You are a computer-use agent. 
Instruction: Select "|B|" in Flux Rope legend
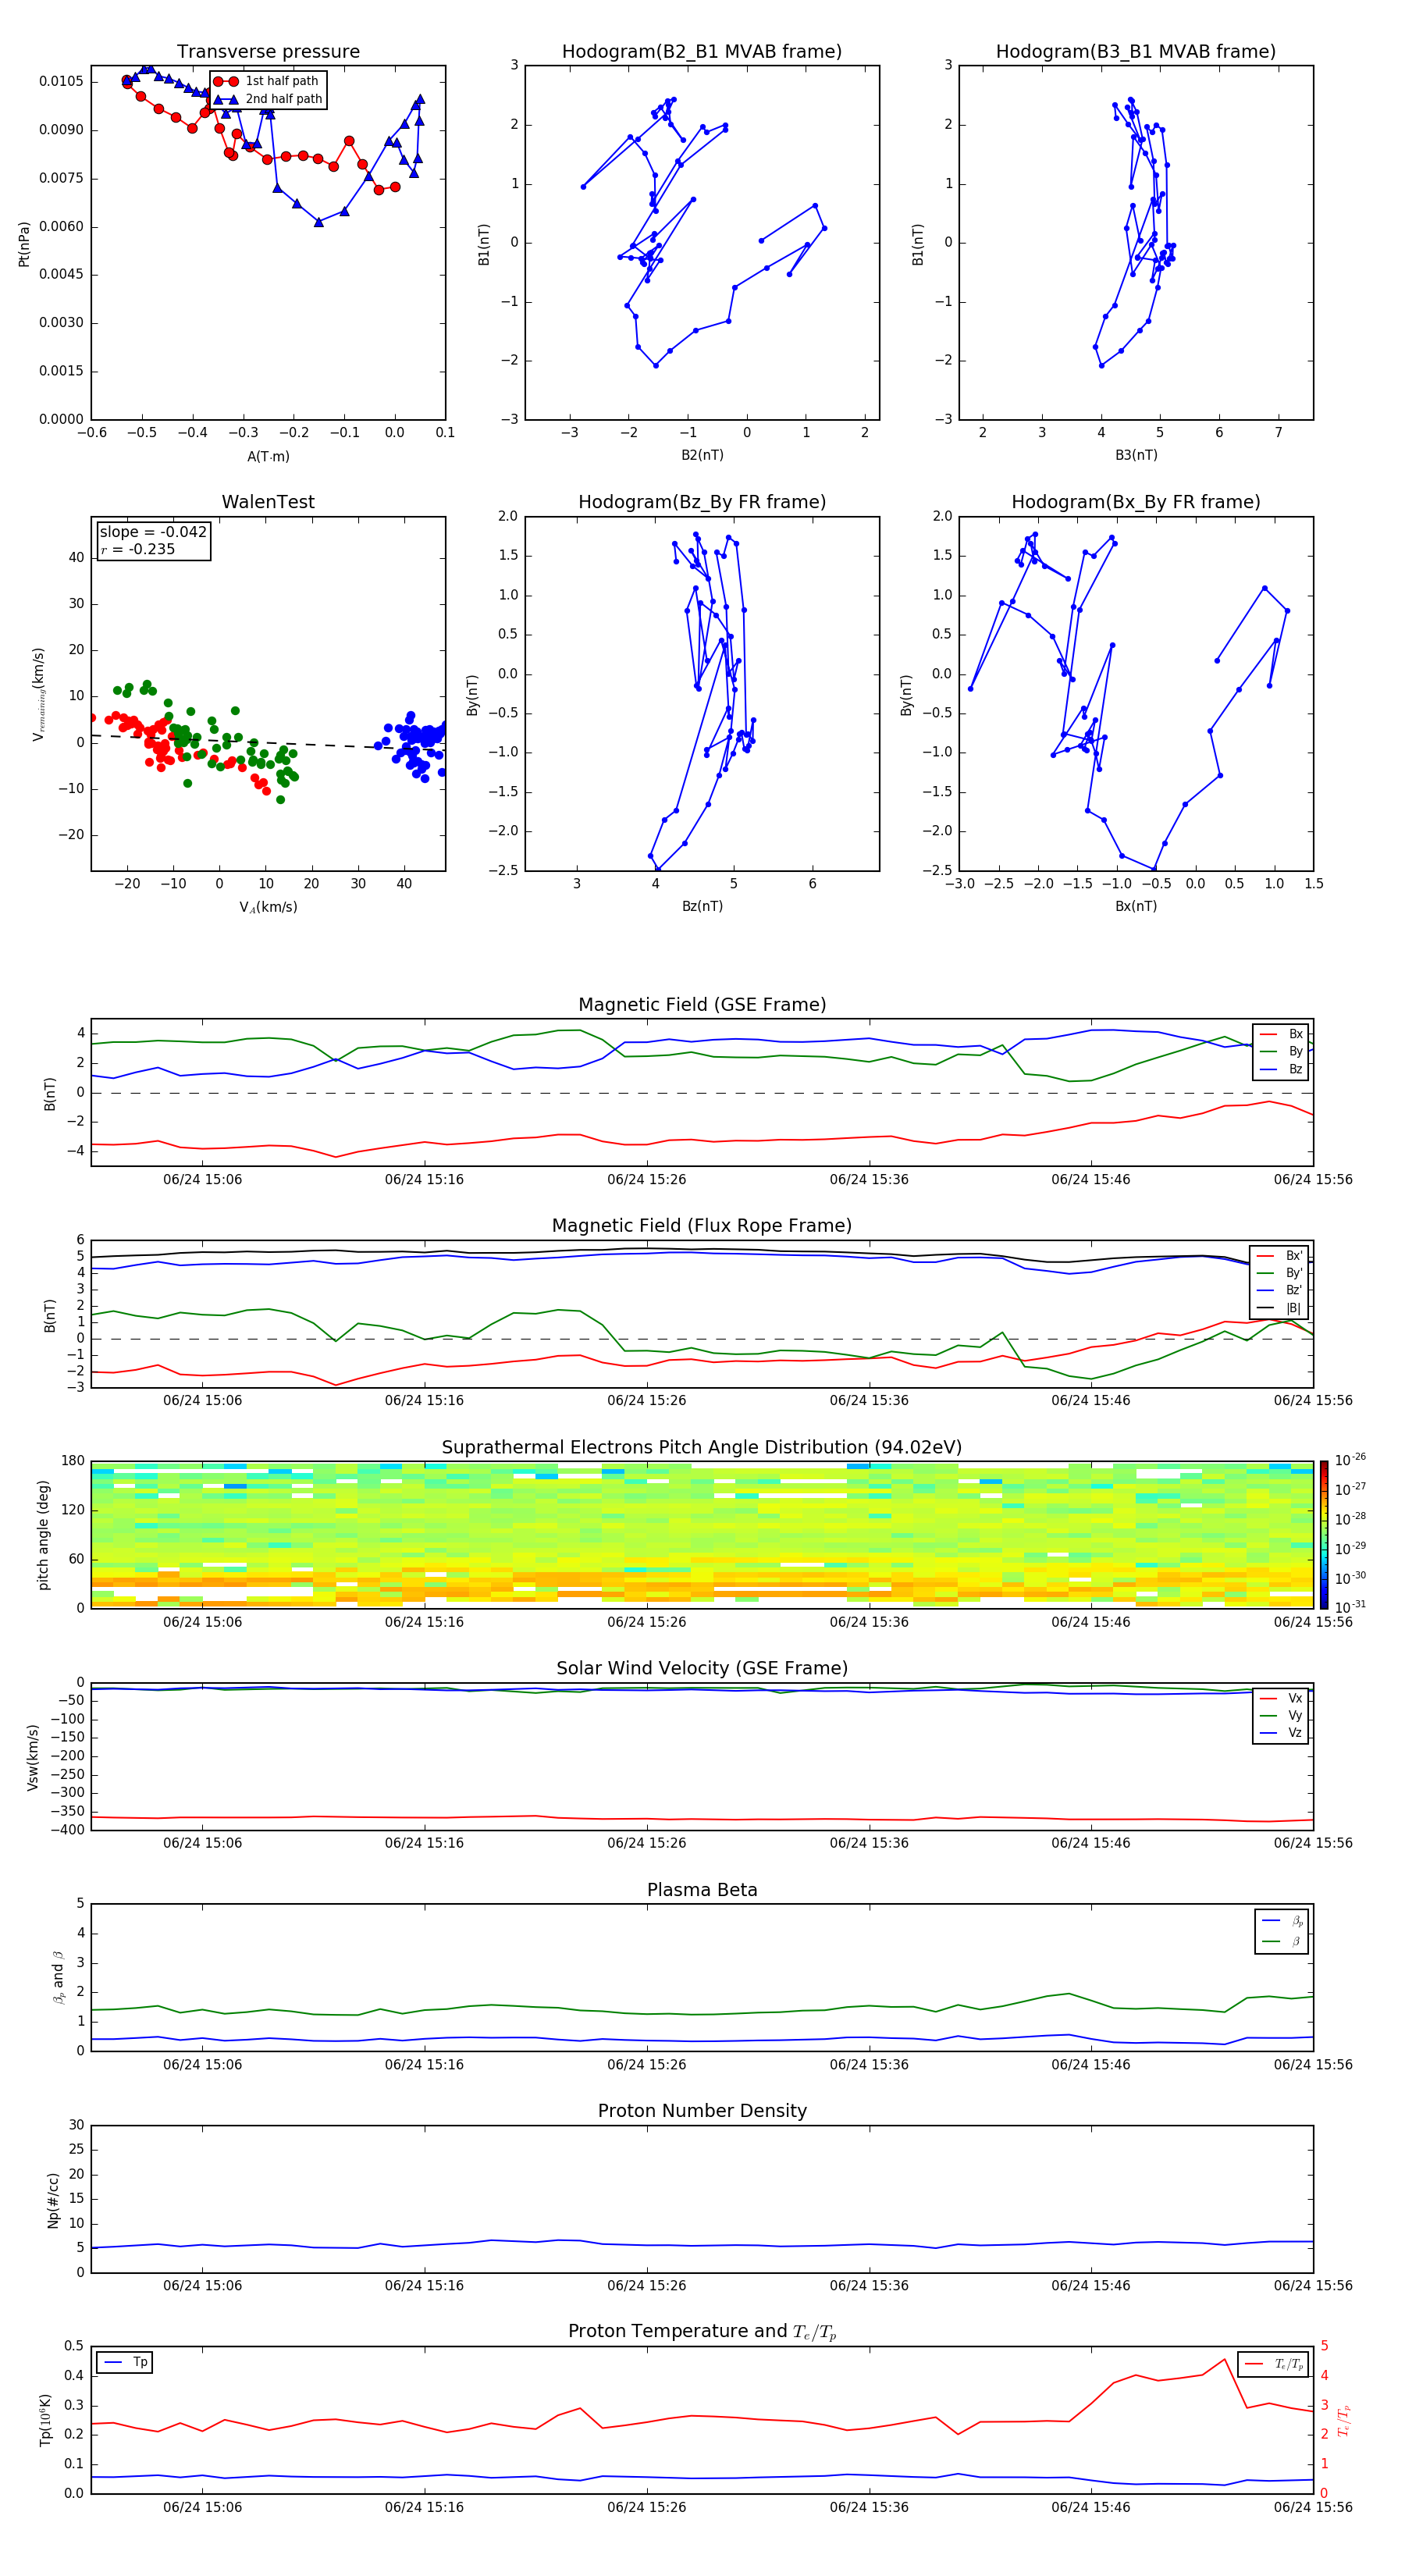tap(1280, 1308)
